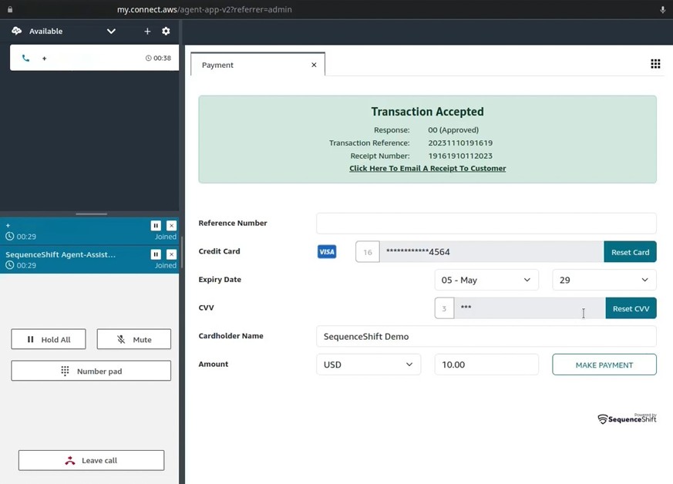The height and width of the screenshot is (484, 673).
Task: Disconnect the SequenceShift Agent-Assist connection
Action: pos(171,254)
